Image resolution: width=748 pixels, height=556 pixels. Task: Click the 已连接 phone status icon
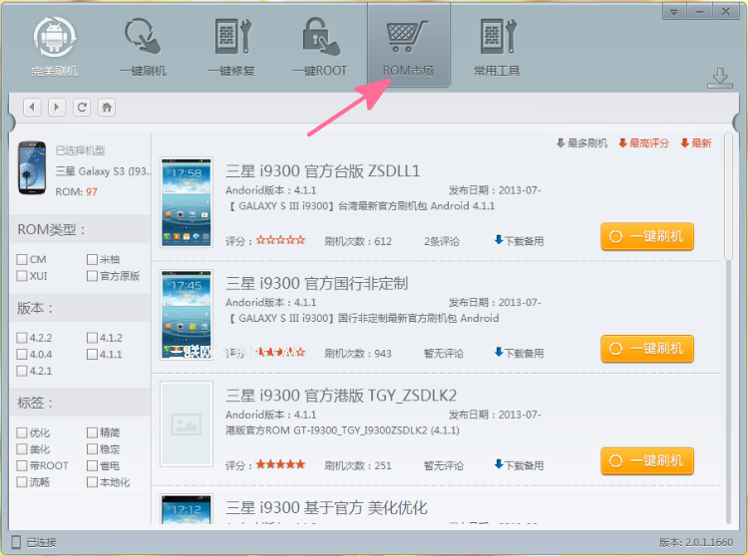click(16, 542)
